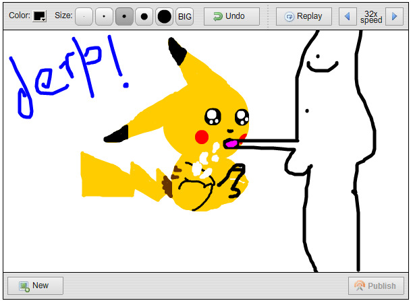
Task: Decrease replay speed with left arrow
Action: coord(348,16)
